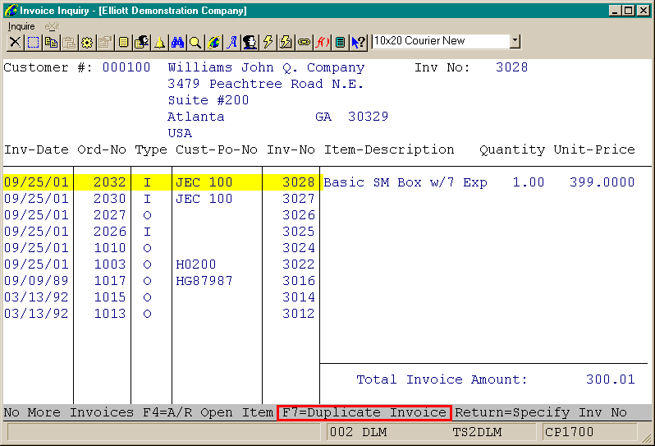This screenshot has width=655, height=446.
Task: Click order number 2027
Action: point(110,215)
